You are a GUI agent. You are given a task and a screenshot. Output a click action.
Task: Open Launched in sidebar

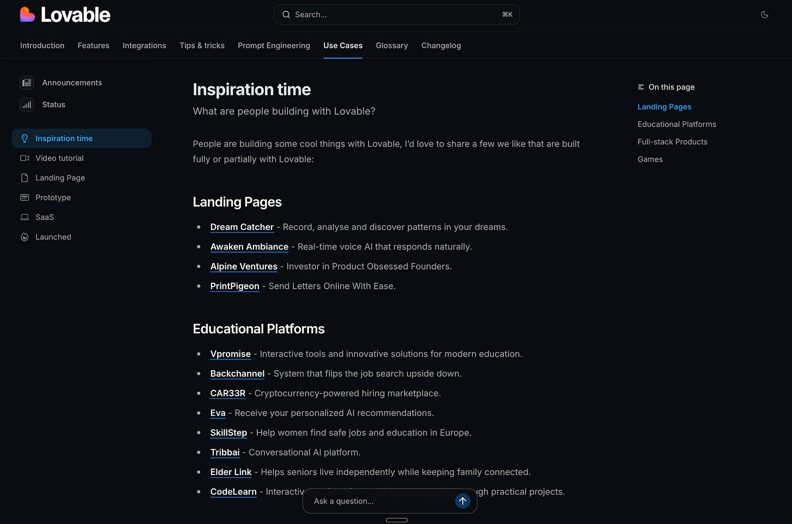point(53,237)
